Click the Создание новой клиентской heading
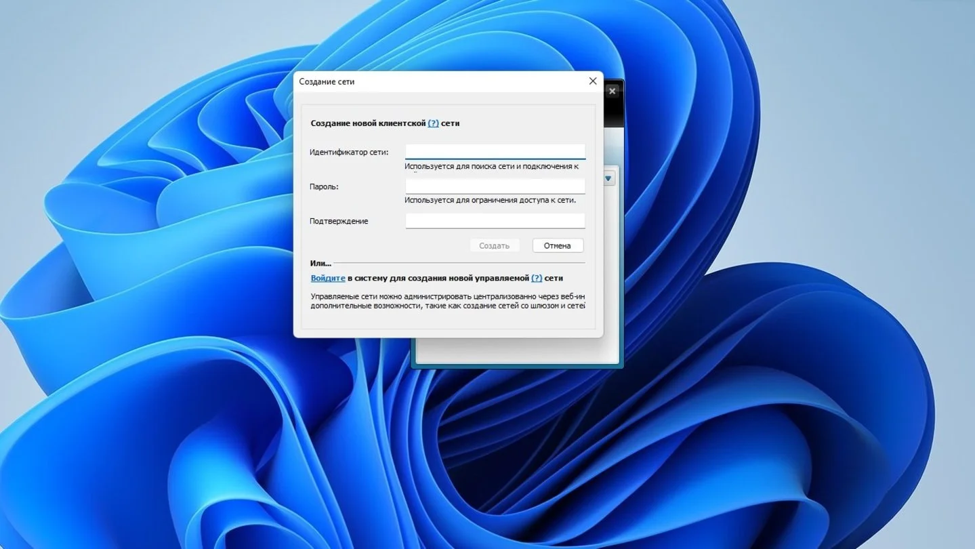Image resolution: width=975 pixels, height=549 pixels. click(x=369, y=123)
